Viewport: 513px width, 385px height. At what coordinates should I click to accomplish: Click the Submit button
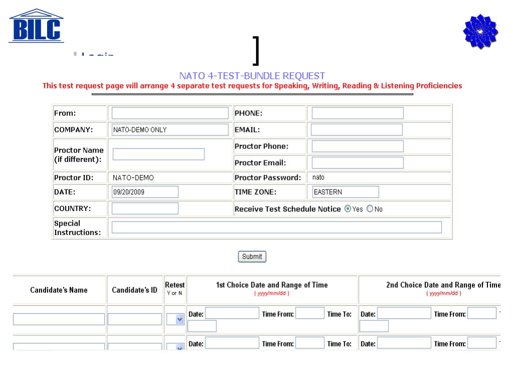pyautogui.click(x=252, y=257)
